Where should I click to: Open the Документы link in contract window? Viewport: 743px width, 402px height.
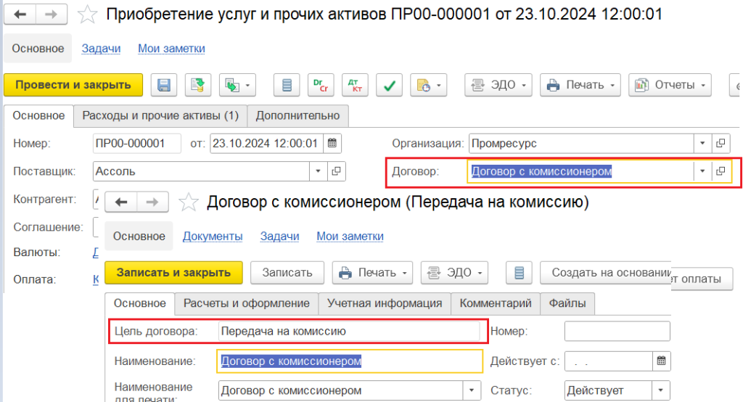[x=213, y=236]
